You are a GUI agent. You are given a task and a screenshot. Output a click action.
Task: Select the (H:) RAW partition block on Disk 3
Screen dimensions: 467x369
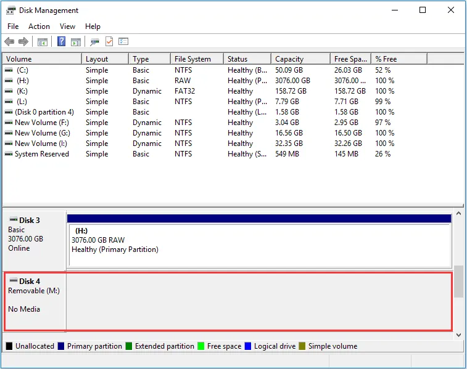click(x=259, y=244)
